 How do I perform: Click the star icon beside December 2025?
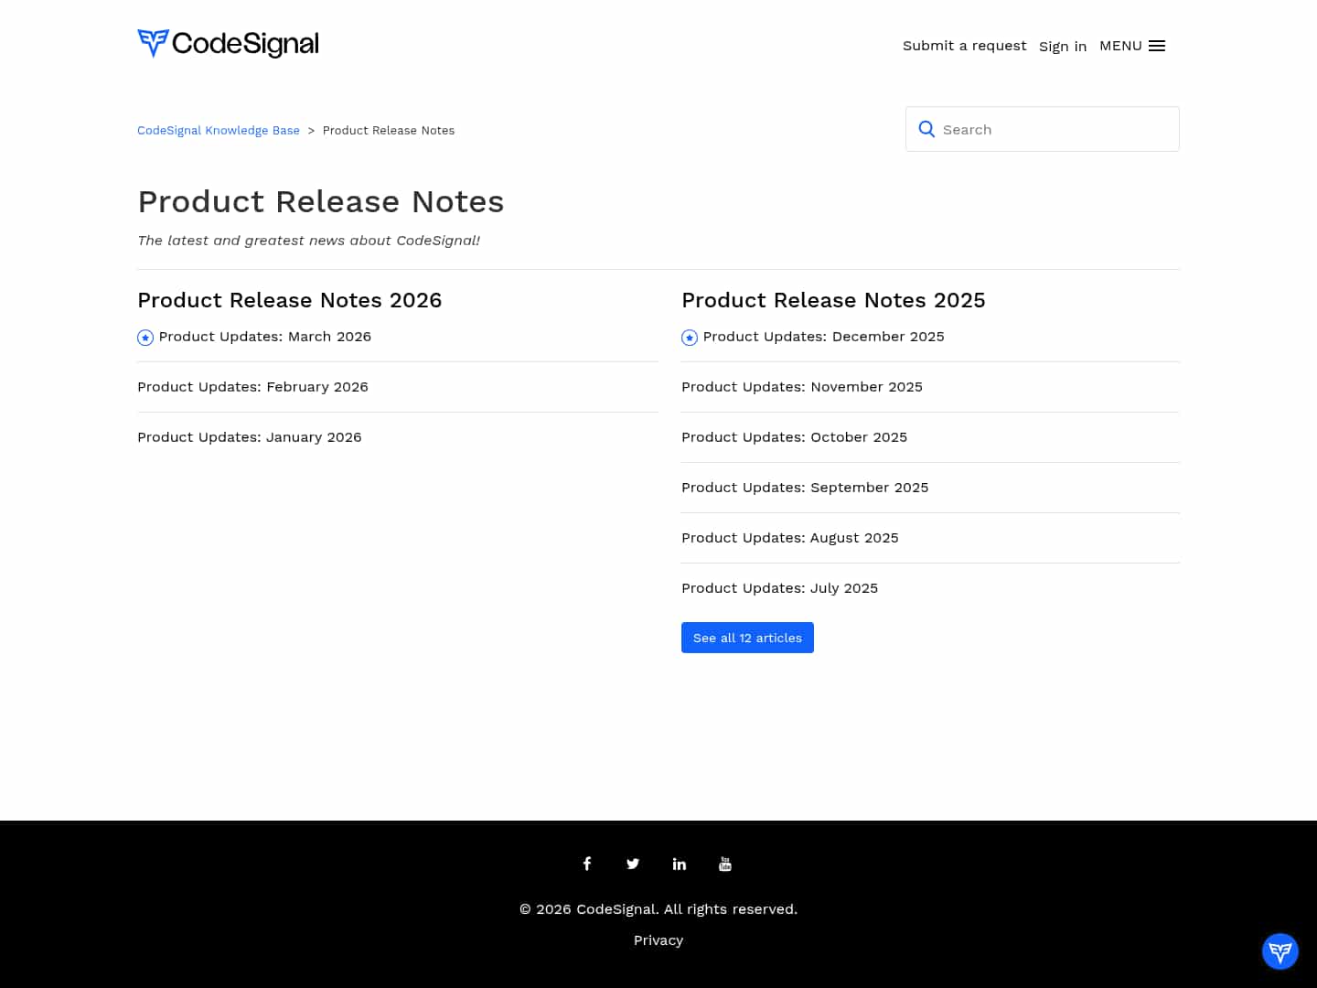point(690,338)
